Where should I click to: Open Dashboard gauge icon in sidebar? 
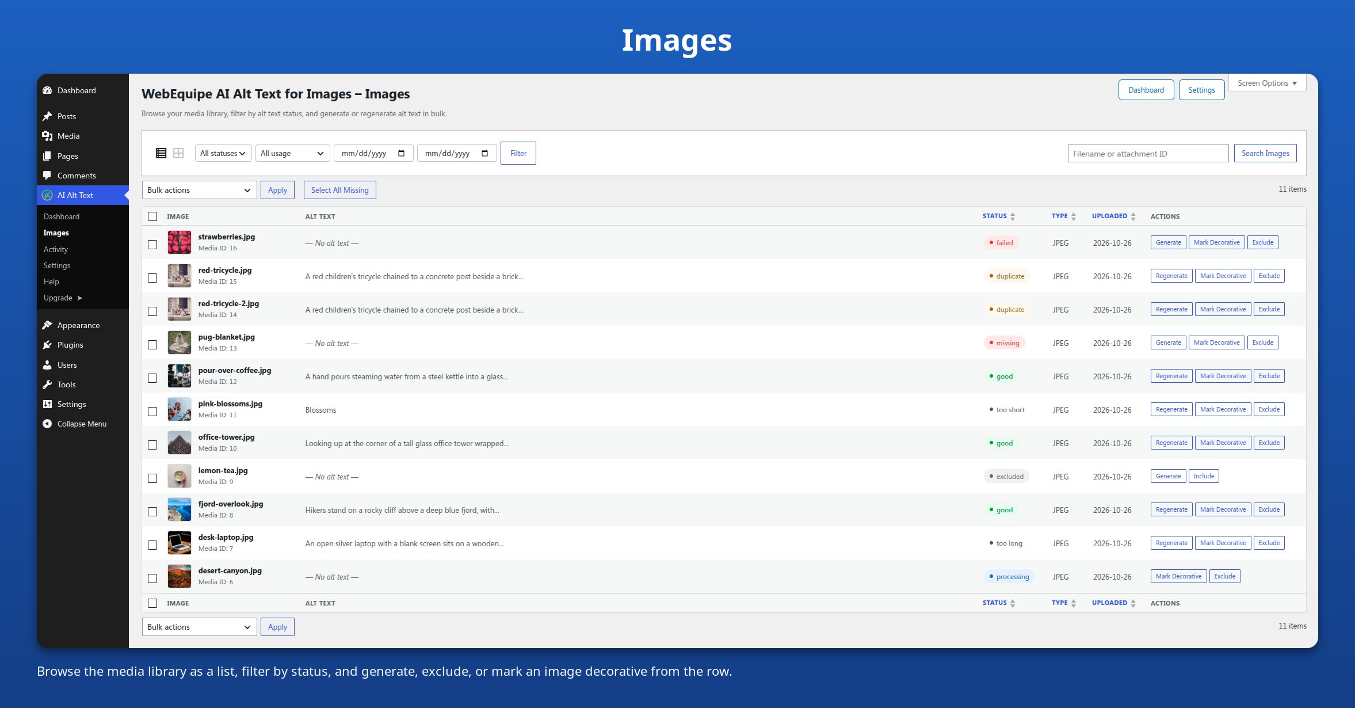tap(47, 90)
